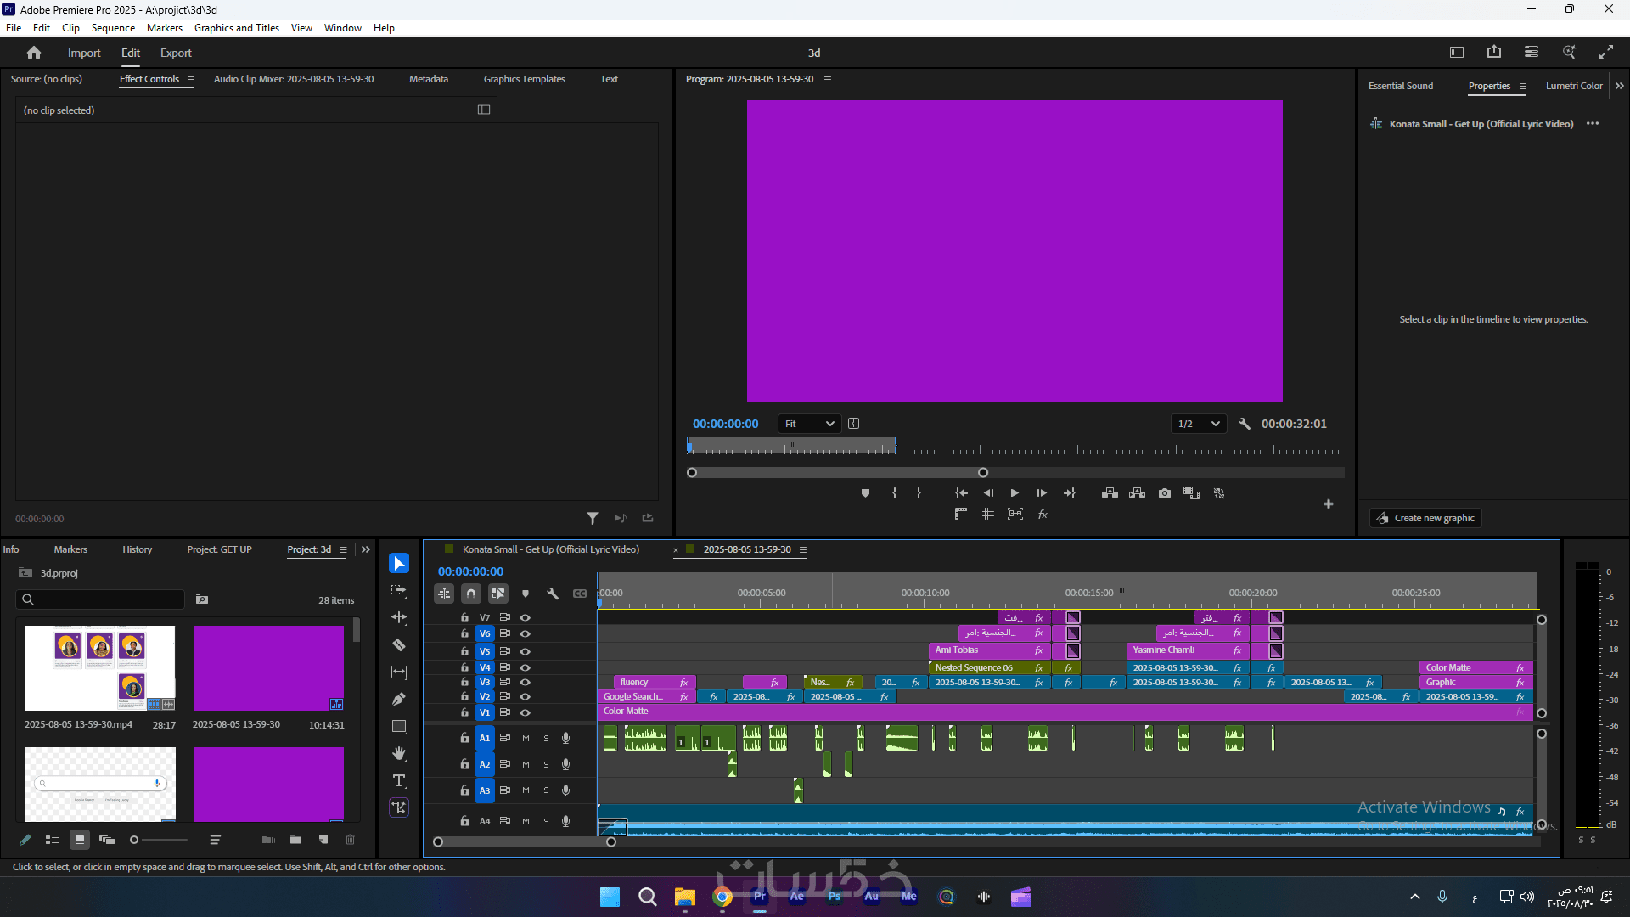Click Create new graphic button
Screen dimensions: 1630x917
(1426, 518)
